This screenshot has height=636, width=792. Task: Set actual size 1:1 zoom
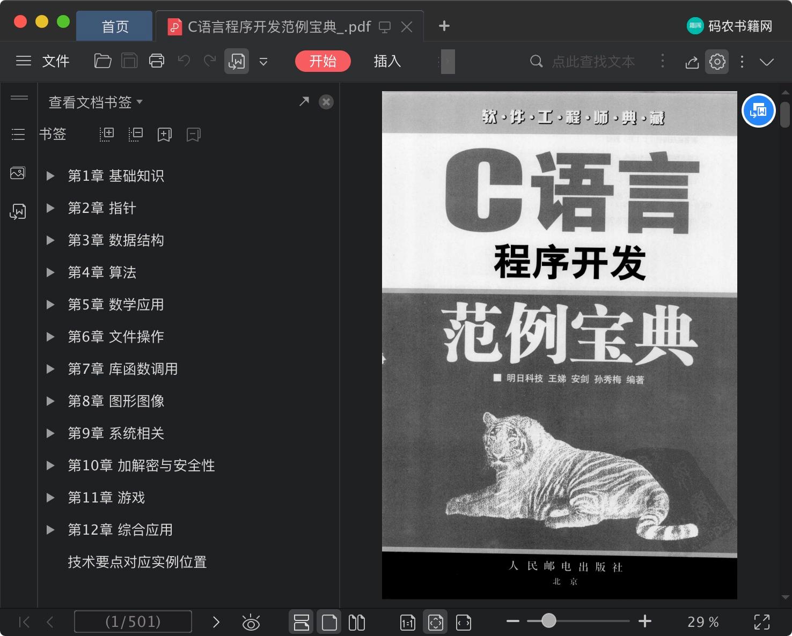tap(408, 622)
